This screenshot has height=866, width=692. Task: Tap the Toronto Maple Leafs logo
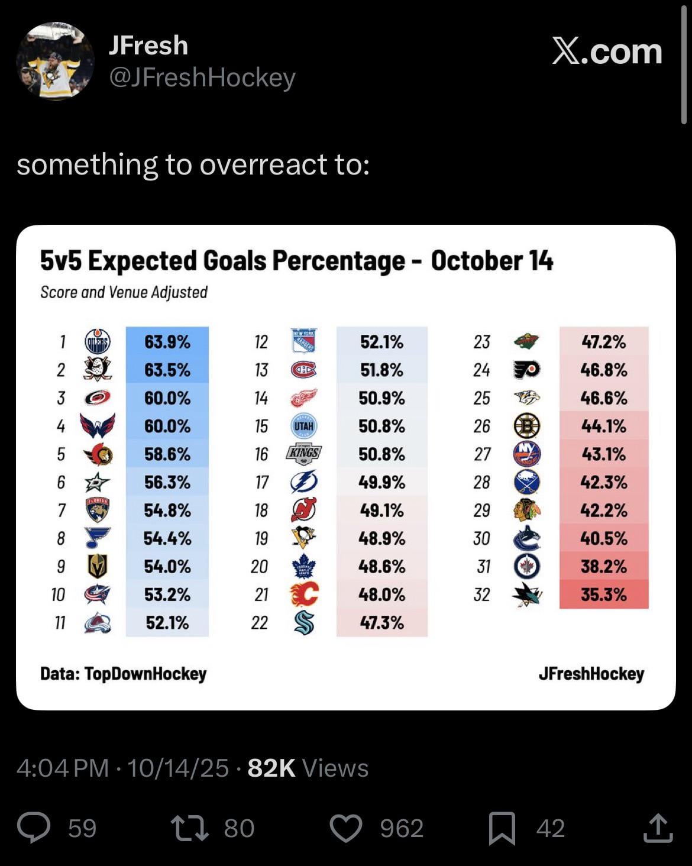(x=304, y=567)
